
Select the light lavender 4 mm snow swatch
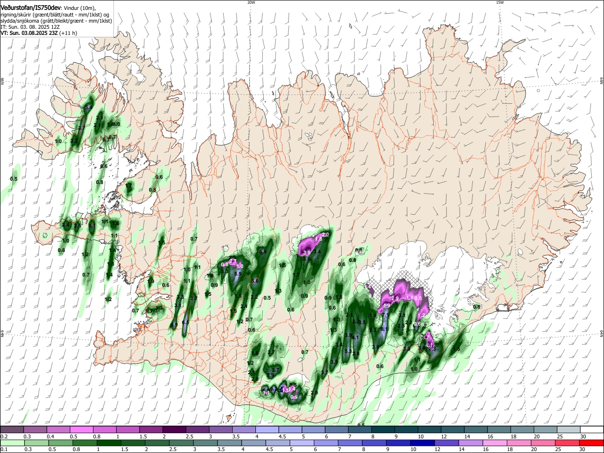(267, 429)
